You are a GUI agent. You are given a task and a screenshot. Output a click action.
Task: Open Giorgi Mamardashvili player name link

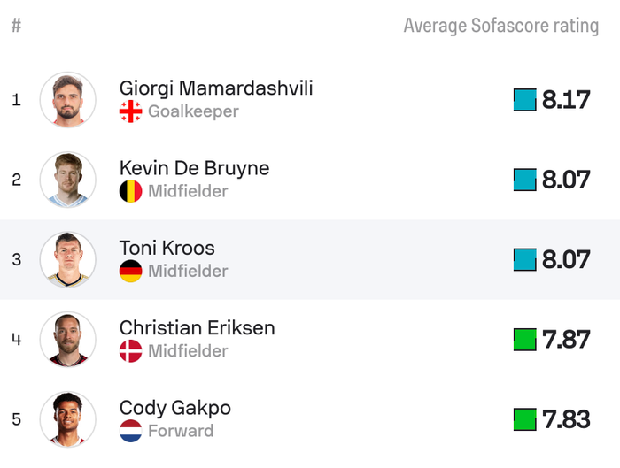coord(216,88)
